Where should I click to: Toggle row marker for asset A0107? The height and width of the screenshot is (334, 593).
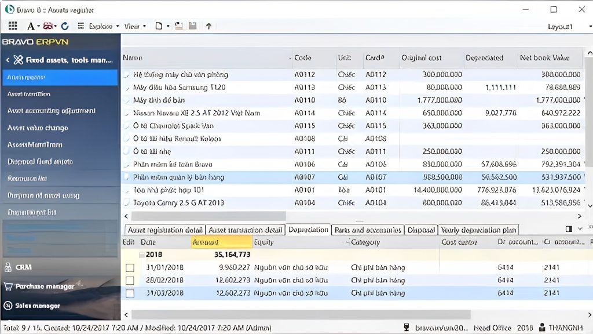(x=127, y=177)
